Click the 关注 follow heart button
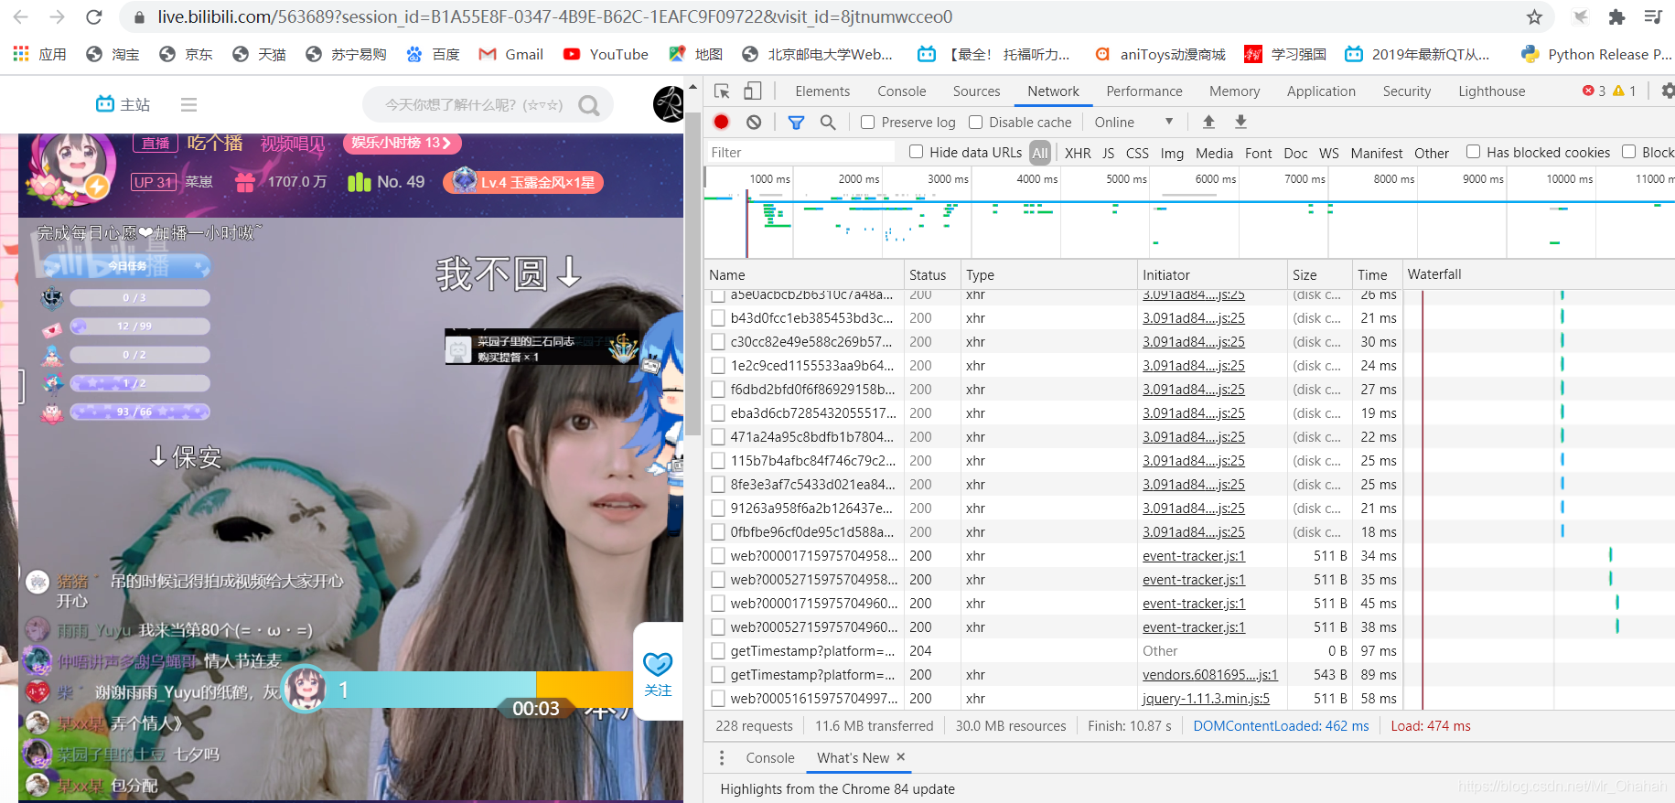Screen dimensions: 1675x803 pyautogui.click(x=658, y=674)
